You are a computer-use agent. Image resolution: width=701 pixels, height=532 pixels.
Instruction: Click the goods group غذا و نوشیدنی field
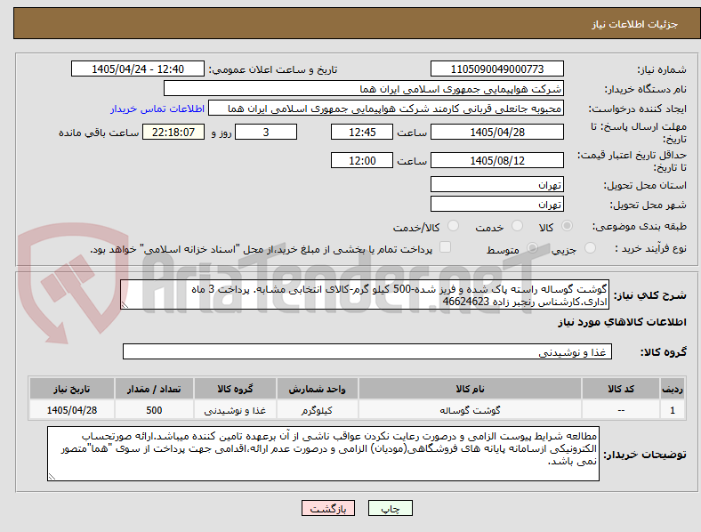click(367, 351)
